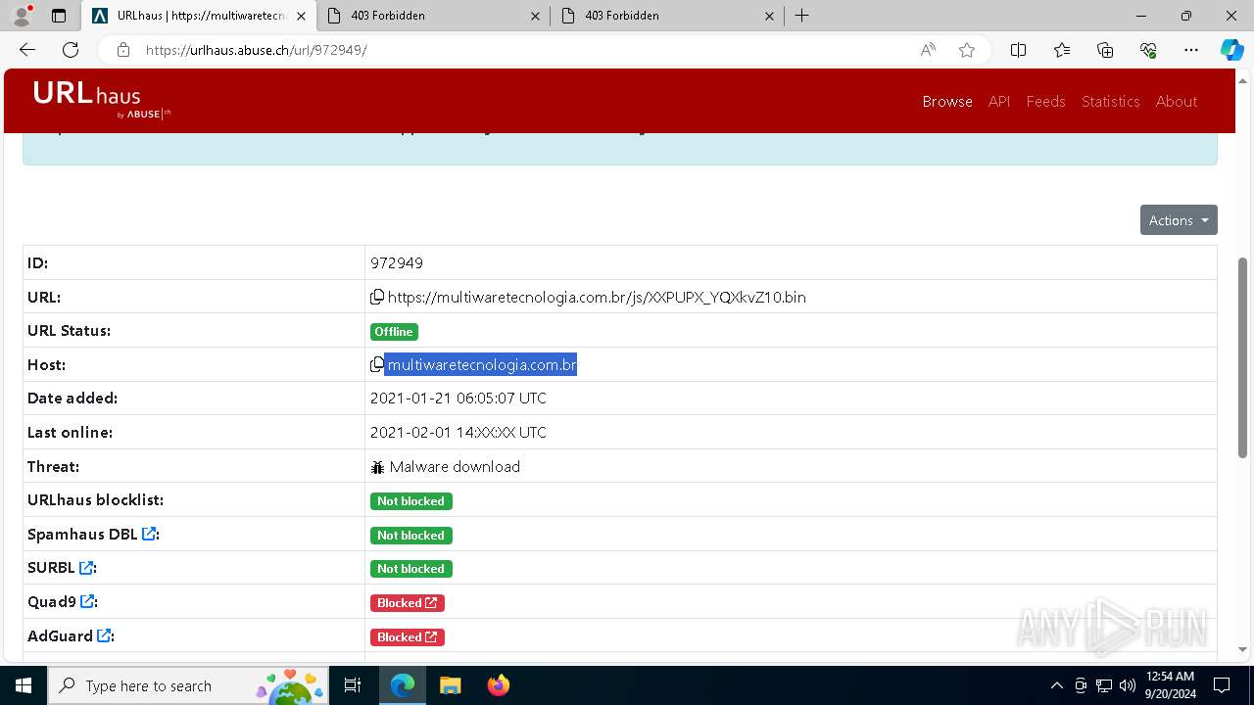Open volume control in system tray
The image size is (1254, 705).
click(1127, 685)
